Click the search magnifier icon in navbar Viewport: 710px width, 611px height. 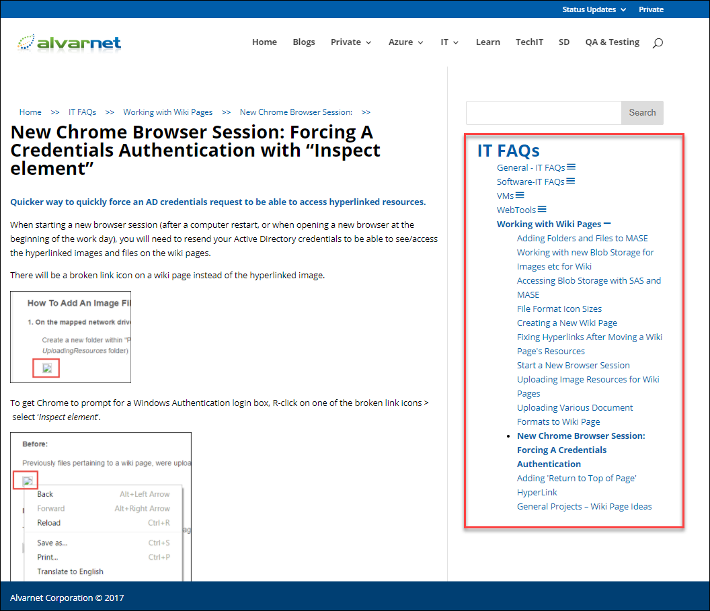[658, 43]
